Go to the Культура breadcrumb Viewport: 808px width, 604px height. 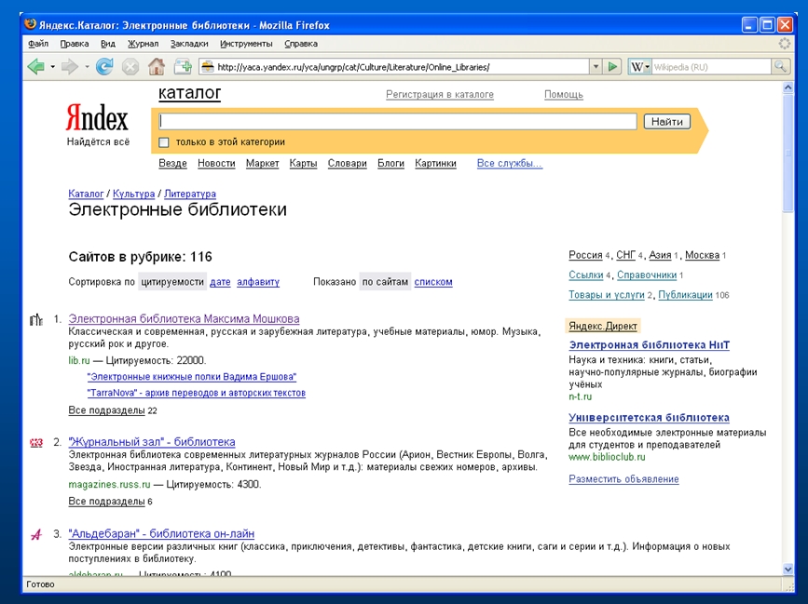(x=133, y=194)
